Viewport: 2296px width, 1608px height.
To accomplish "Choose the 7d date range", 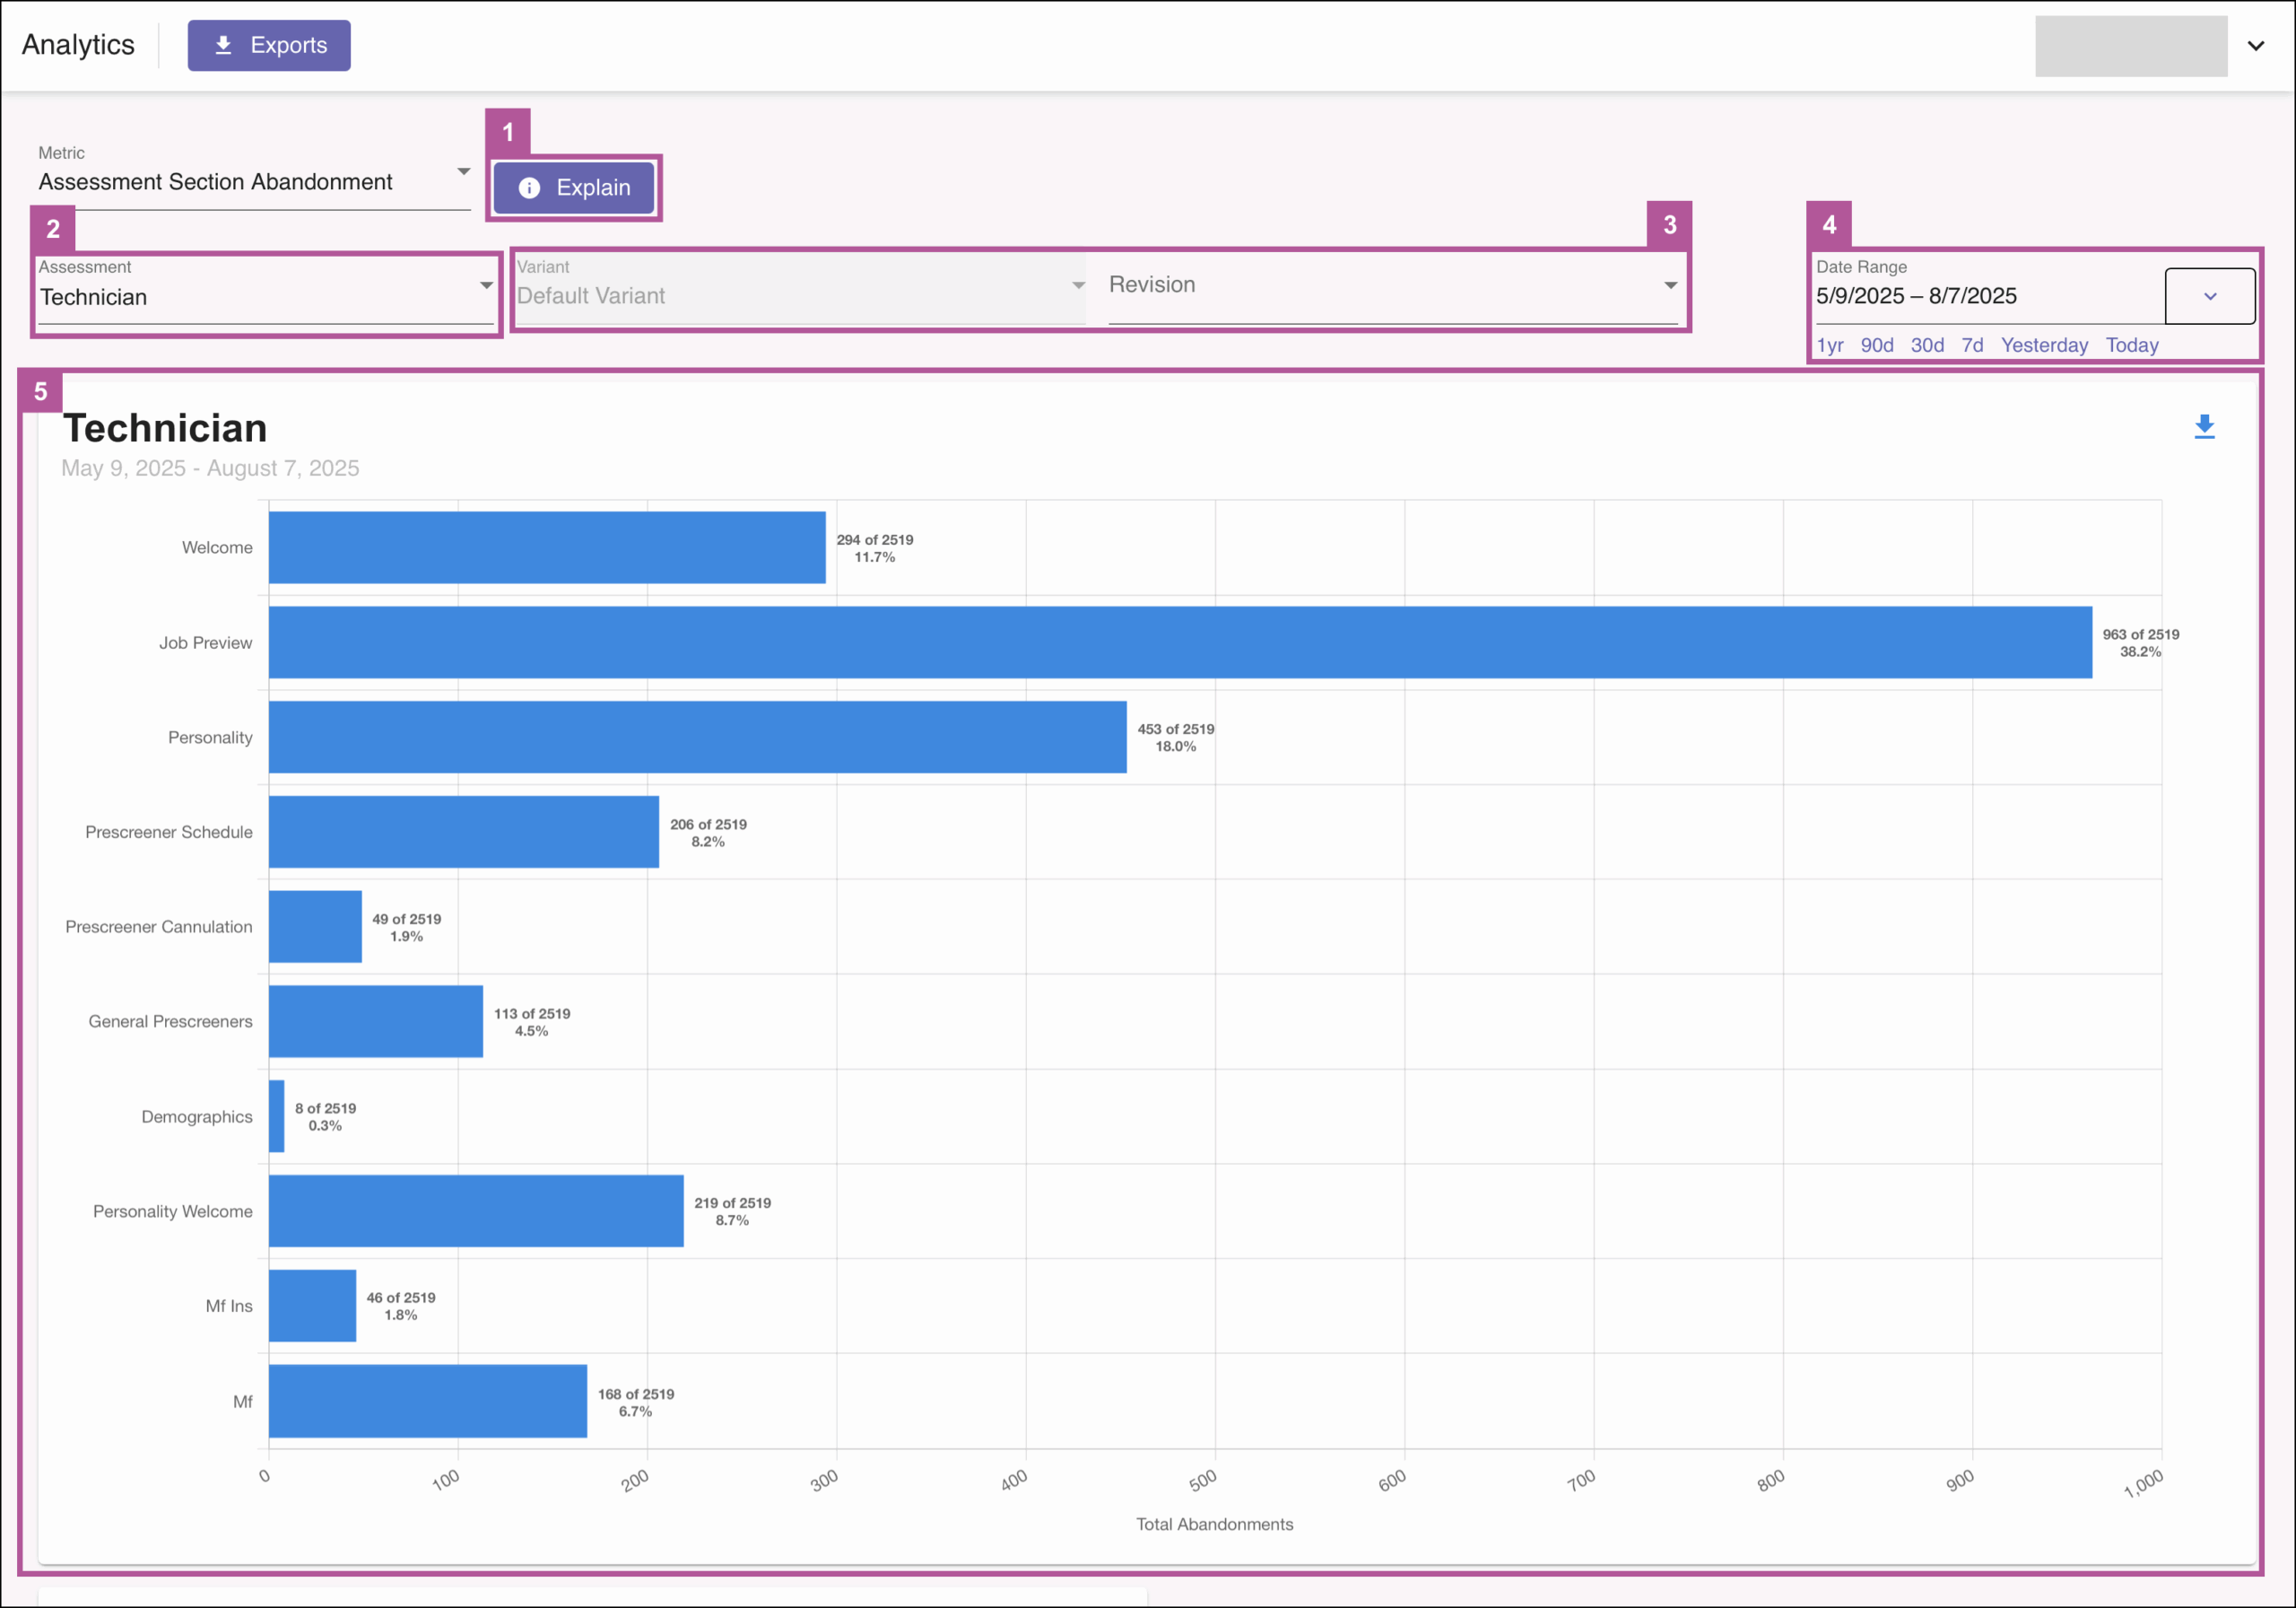I will [1972, 345].
